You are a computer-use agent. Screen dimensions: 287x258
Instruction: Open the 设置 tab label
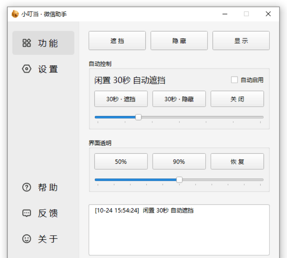(48, 69)
